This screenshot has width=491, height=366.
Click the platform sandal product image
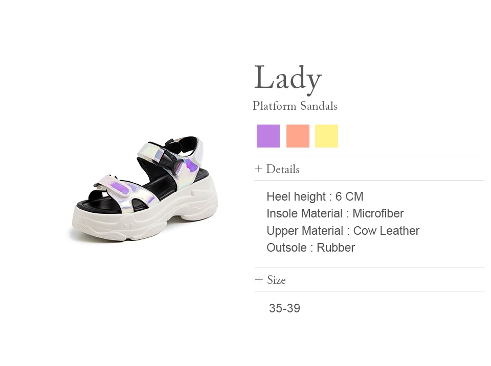point(144,189)
